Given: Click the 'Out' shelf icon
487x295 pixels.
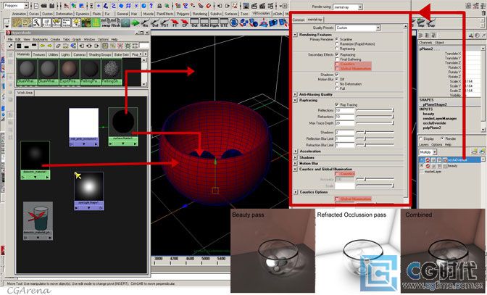Looking at the screenshot, I should pos(195,22).
